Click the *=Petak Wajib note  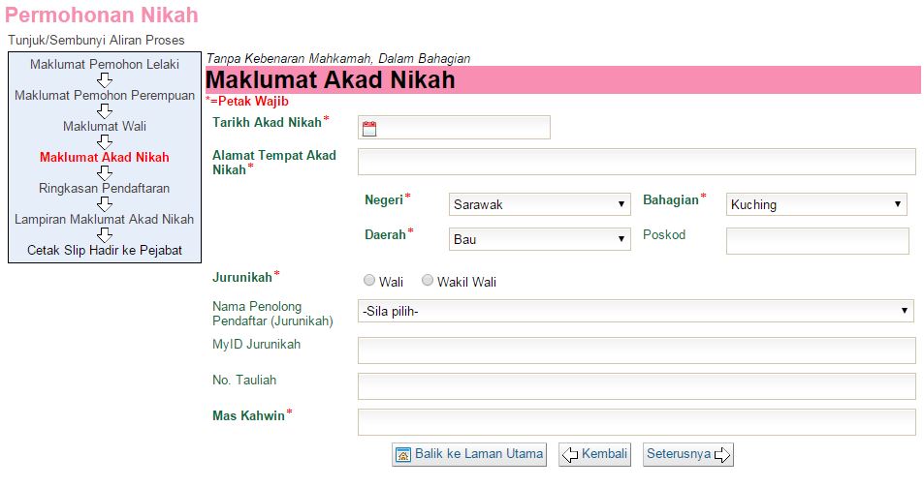(x=247, y=102)
